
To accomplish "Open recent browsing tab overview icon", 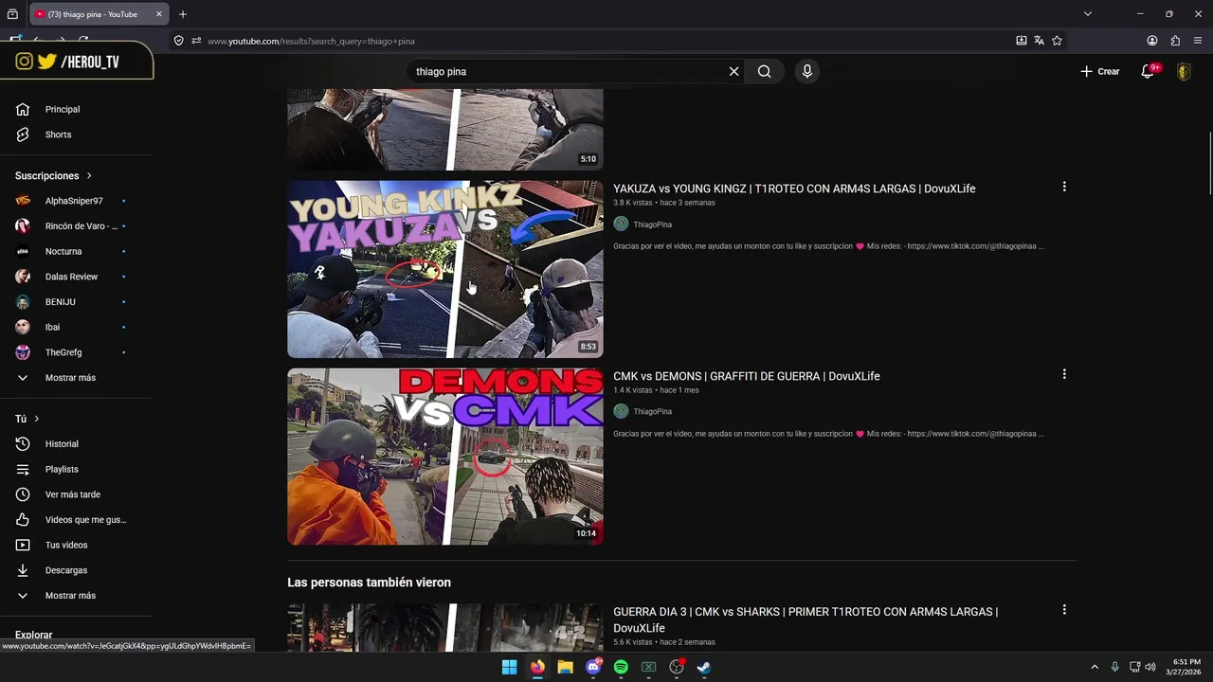I will [12, 14].
